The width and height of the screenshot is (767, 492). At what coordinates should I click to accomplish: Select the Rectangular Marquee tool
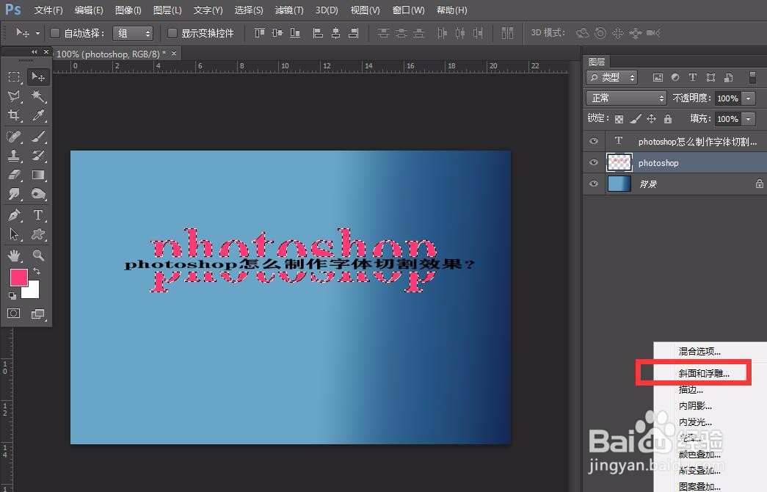[14, 77]
